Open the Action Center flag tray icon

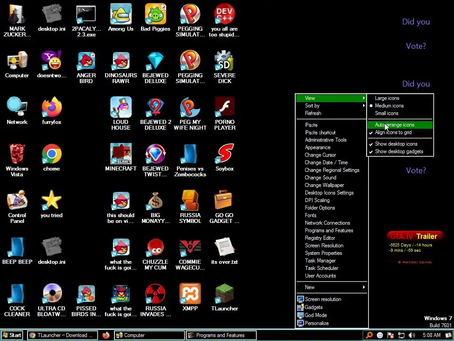390,335
